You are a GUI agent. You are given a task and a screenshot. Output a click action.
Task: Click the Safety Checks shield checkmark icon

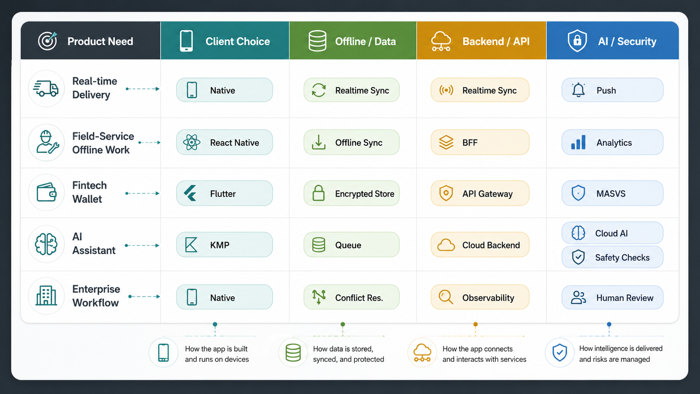(578, 257)
